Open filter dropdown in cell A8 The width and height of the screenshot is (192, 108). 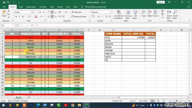pyautogui.click(x=19, y=57)
